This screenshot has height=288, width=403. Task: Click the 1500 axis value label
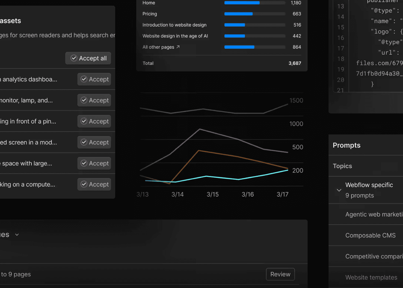[x=296, y=100]
